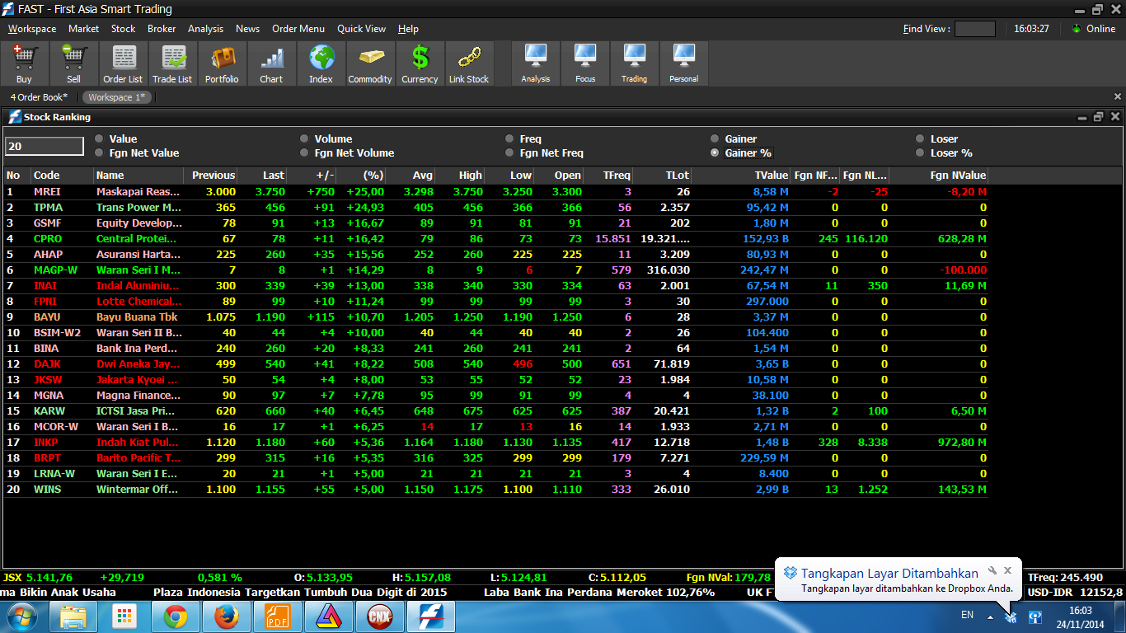Click the Stock Ranking panel title icon
The width and height of the screenshot is (1126, 633).
(15, 117)
